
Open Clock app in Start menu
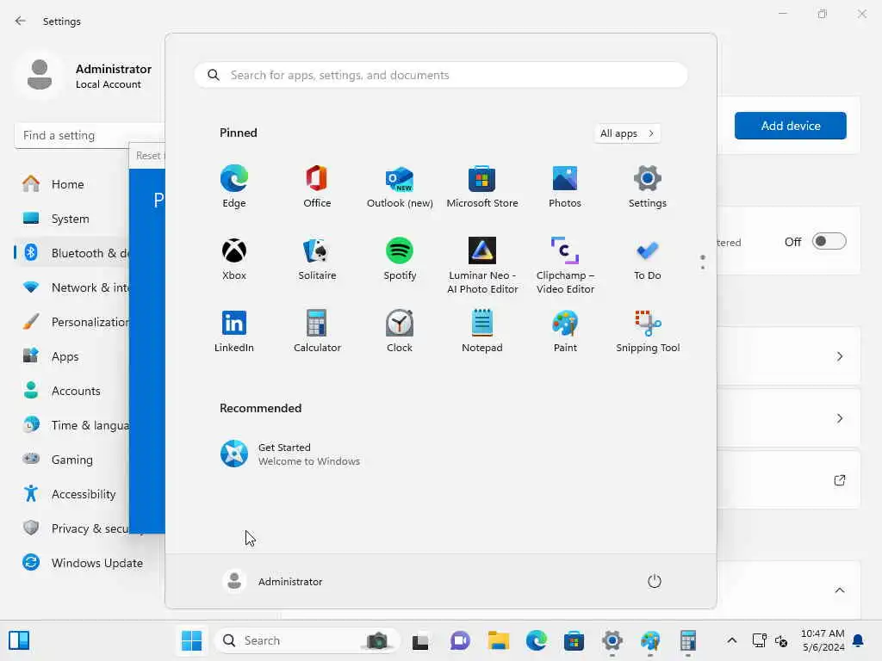pyautogui.click(x=400, y=331)
